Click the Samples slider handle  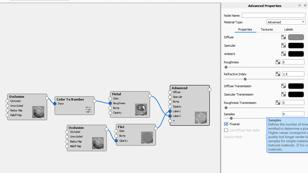pyautogui.click(x=231, y=118)
